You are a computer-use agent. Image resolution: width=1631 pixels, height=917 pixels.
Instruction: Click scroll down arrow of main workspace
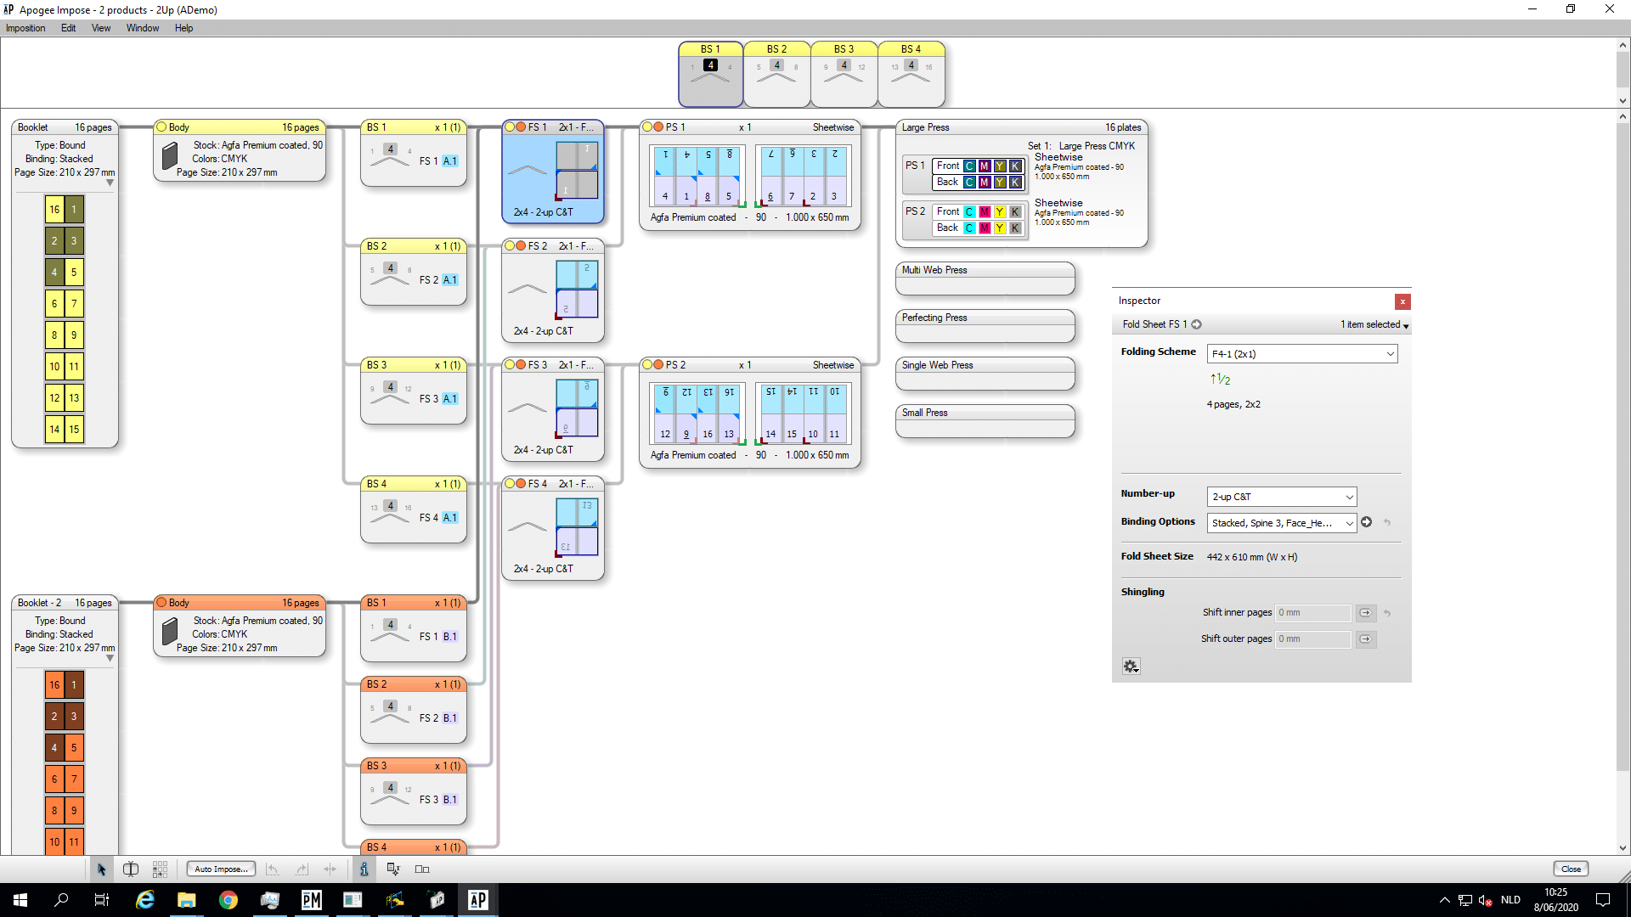click(1623, 847)
